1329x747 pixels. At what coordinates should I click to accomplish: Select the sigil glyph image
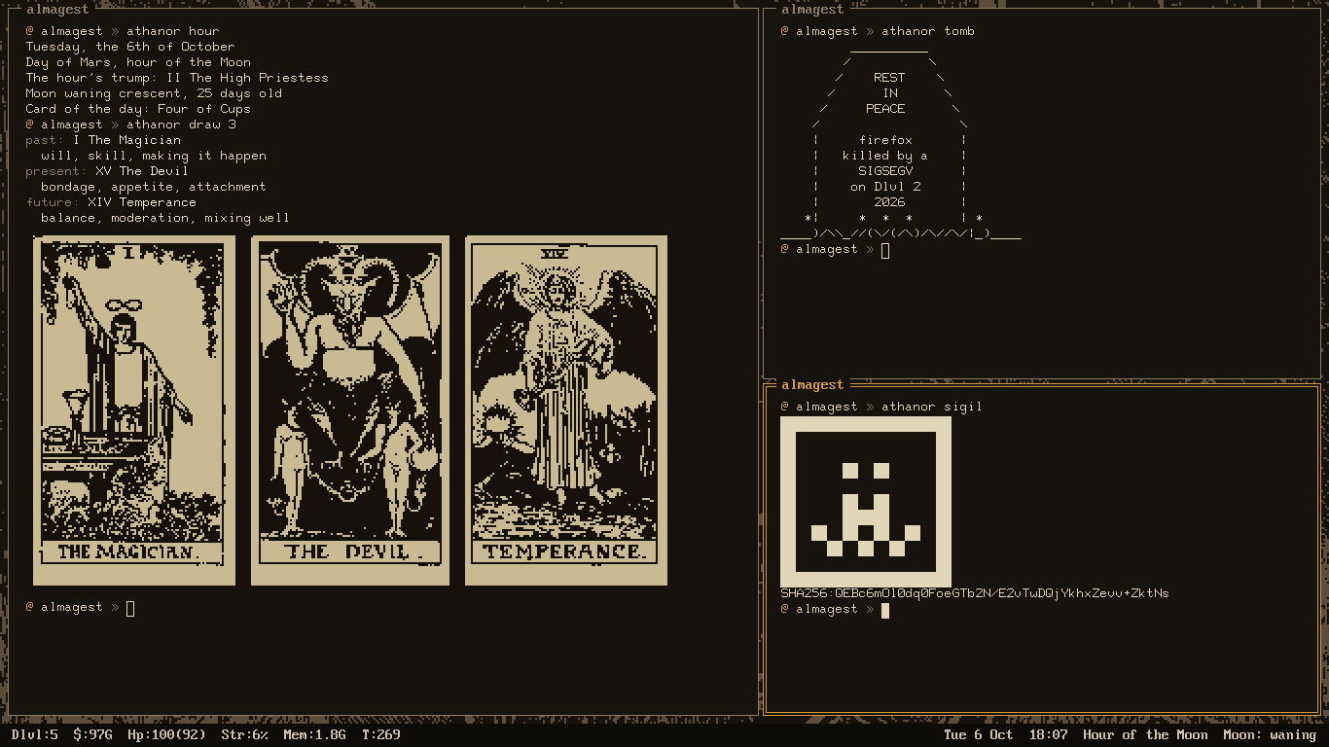click(x=866, y=502)
